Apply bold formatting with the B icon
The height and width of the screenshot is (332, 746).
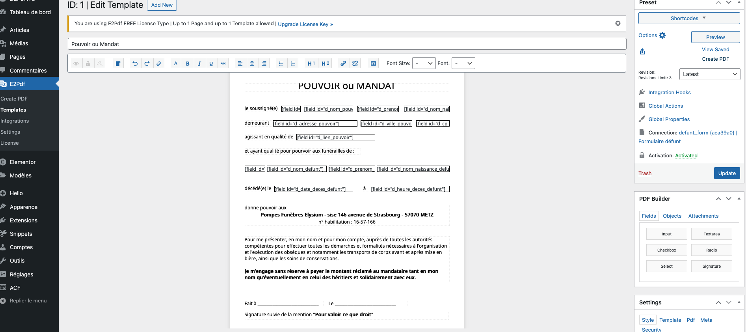pyautogui.click(x=188, y=63)
